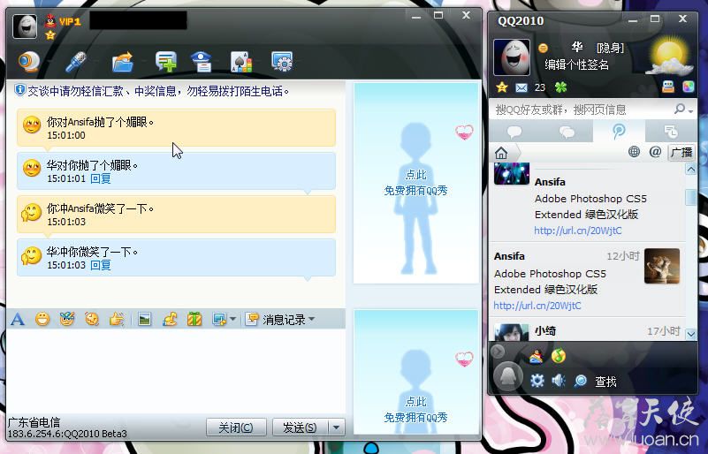
Task: Open Qzone with the yellow star icon in QQ2010 panel
Action: (502, 87)
